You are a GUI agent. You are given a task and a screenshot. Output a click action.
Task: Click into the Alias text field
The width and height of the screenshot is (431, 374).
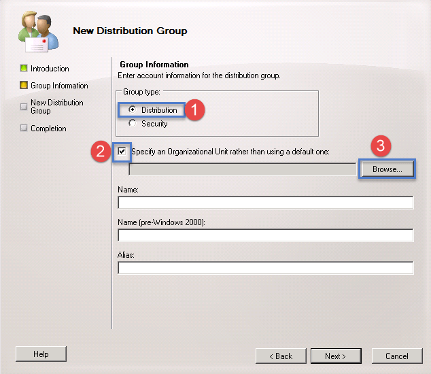tap(265, 268)
